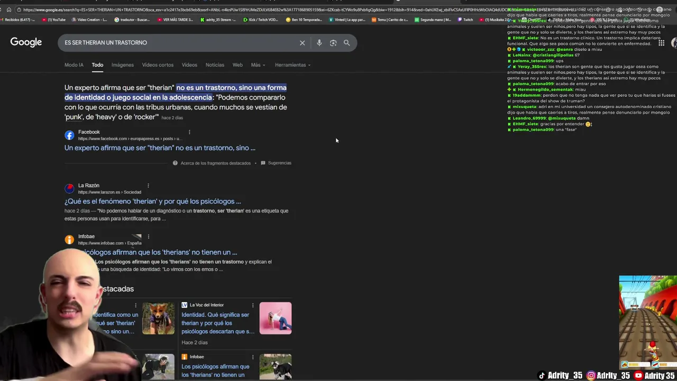
Task: Expand the Herramientas search tools
Action: 292,65
